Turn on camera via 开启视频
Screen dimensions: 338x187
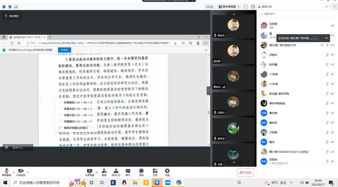21,172
